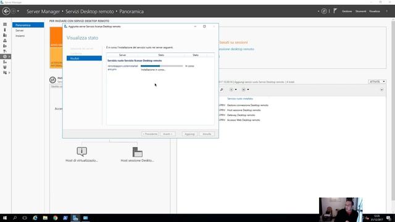Click the Avanti button in the wizard
Viewport: 395px width, 222px height.
point(167,134)
